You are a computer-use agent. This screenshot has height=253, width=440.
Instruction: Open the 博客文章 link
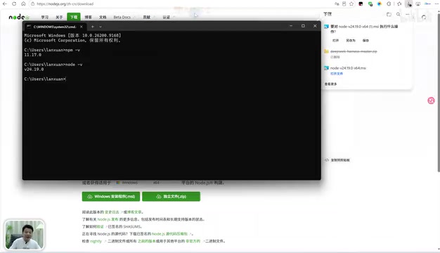pos(134,212)
